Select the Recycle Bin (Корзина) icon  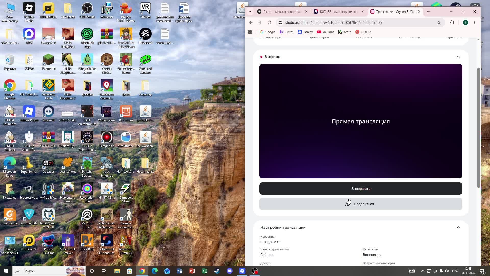(9, 62)
